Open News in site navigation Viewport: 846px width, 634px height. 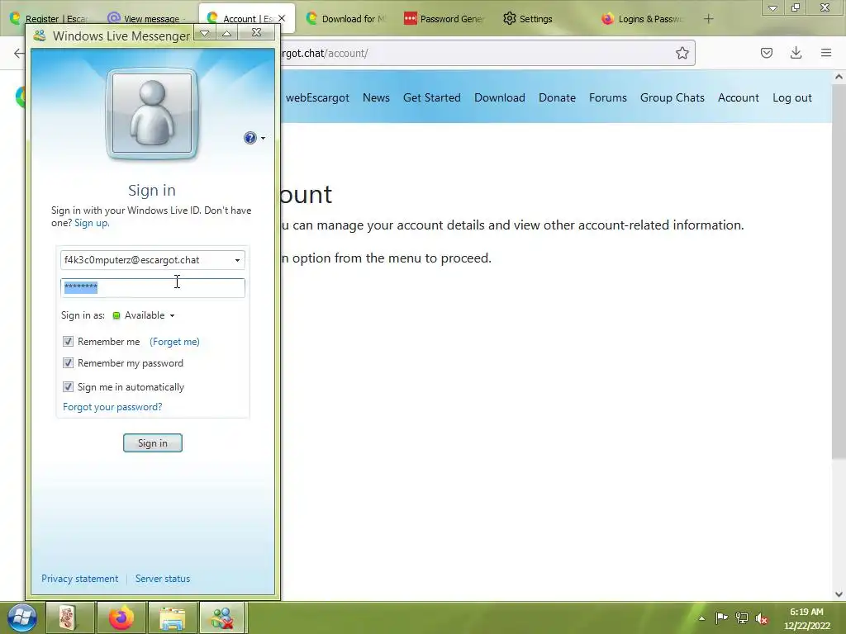376,97
